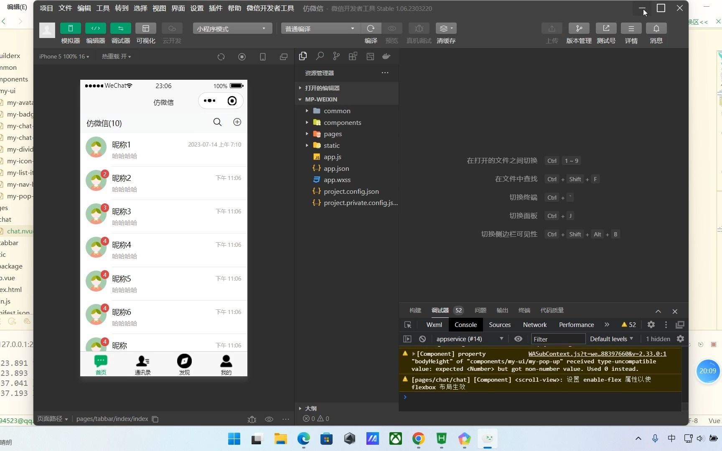
Task: Toggle the console live expression eye
Action: (518, 339)
